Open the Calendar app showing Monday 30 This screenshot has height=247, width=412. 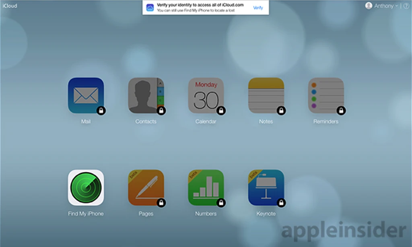[206, 95]
